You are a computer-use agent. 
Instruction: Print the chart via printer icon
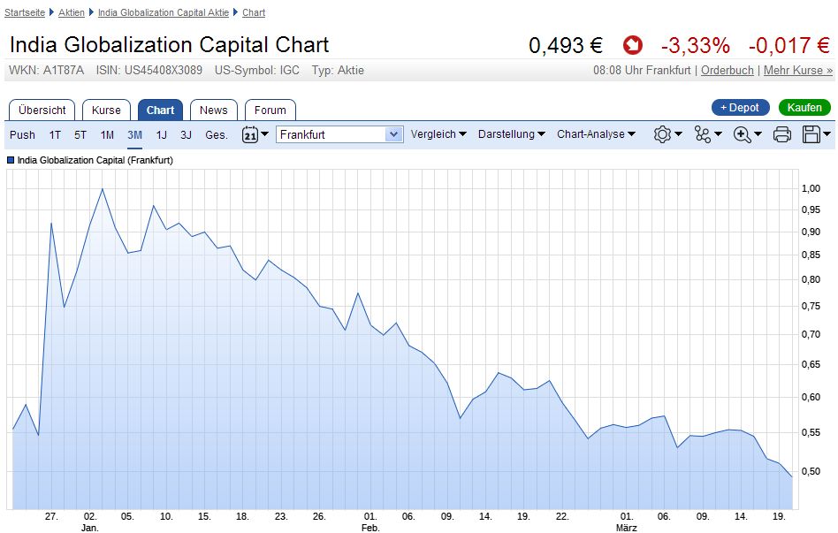pyautogui.click(x=781, y=134)
